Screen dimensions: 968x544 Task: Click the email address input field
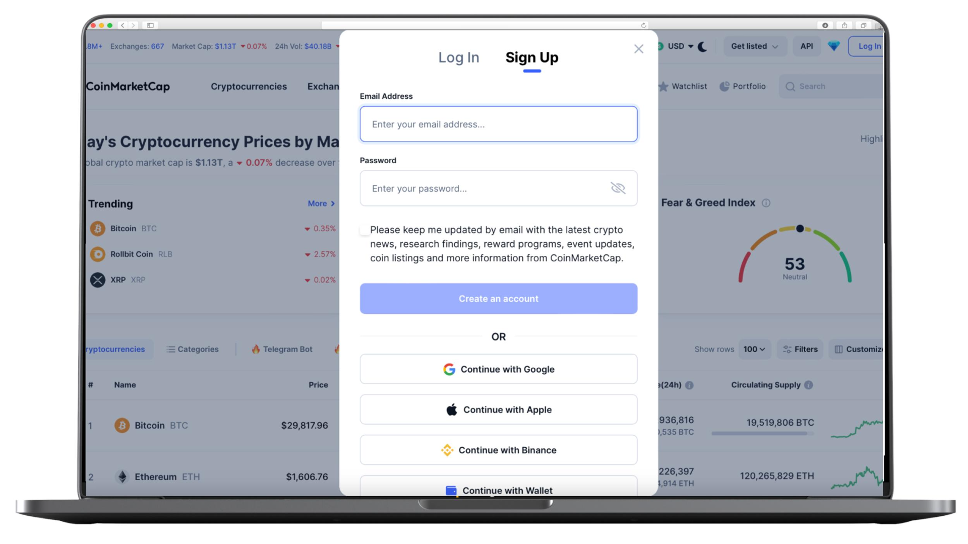pos(499,123)
